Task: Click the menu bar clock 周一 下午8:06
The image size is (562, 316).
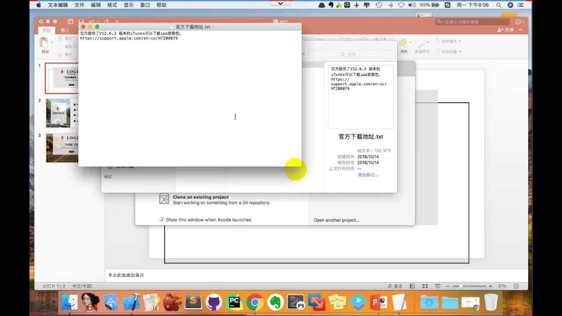Action: pos(472,5)
